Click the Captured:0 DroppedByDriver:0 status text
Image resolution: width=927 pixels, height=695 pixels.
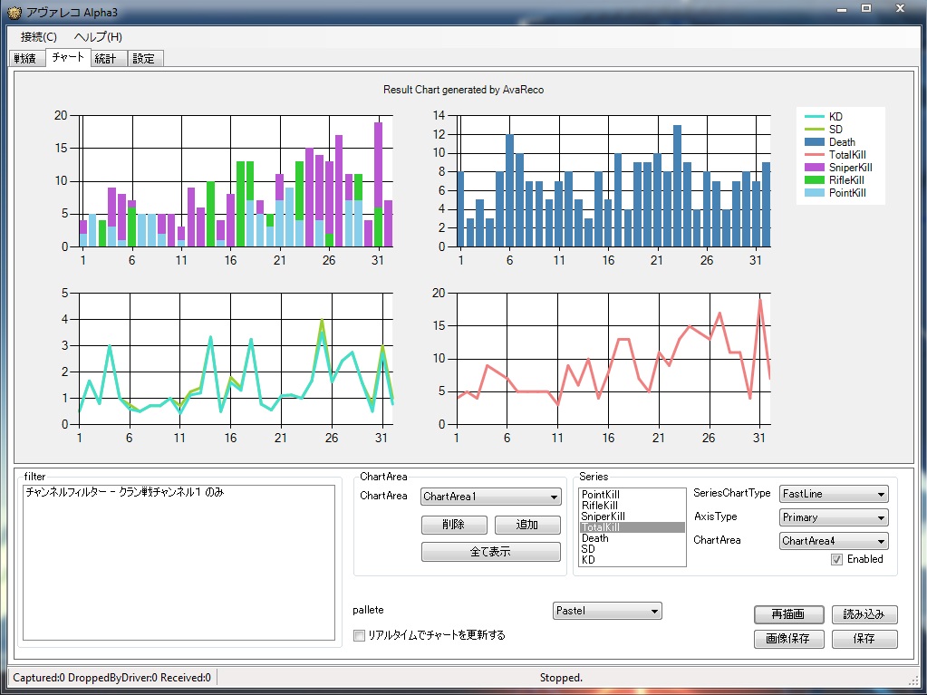pos(111,678)
